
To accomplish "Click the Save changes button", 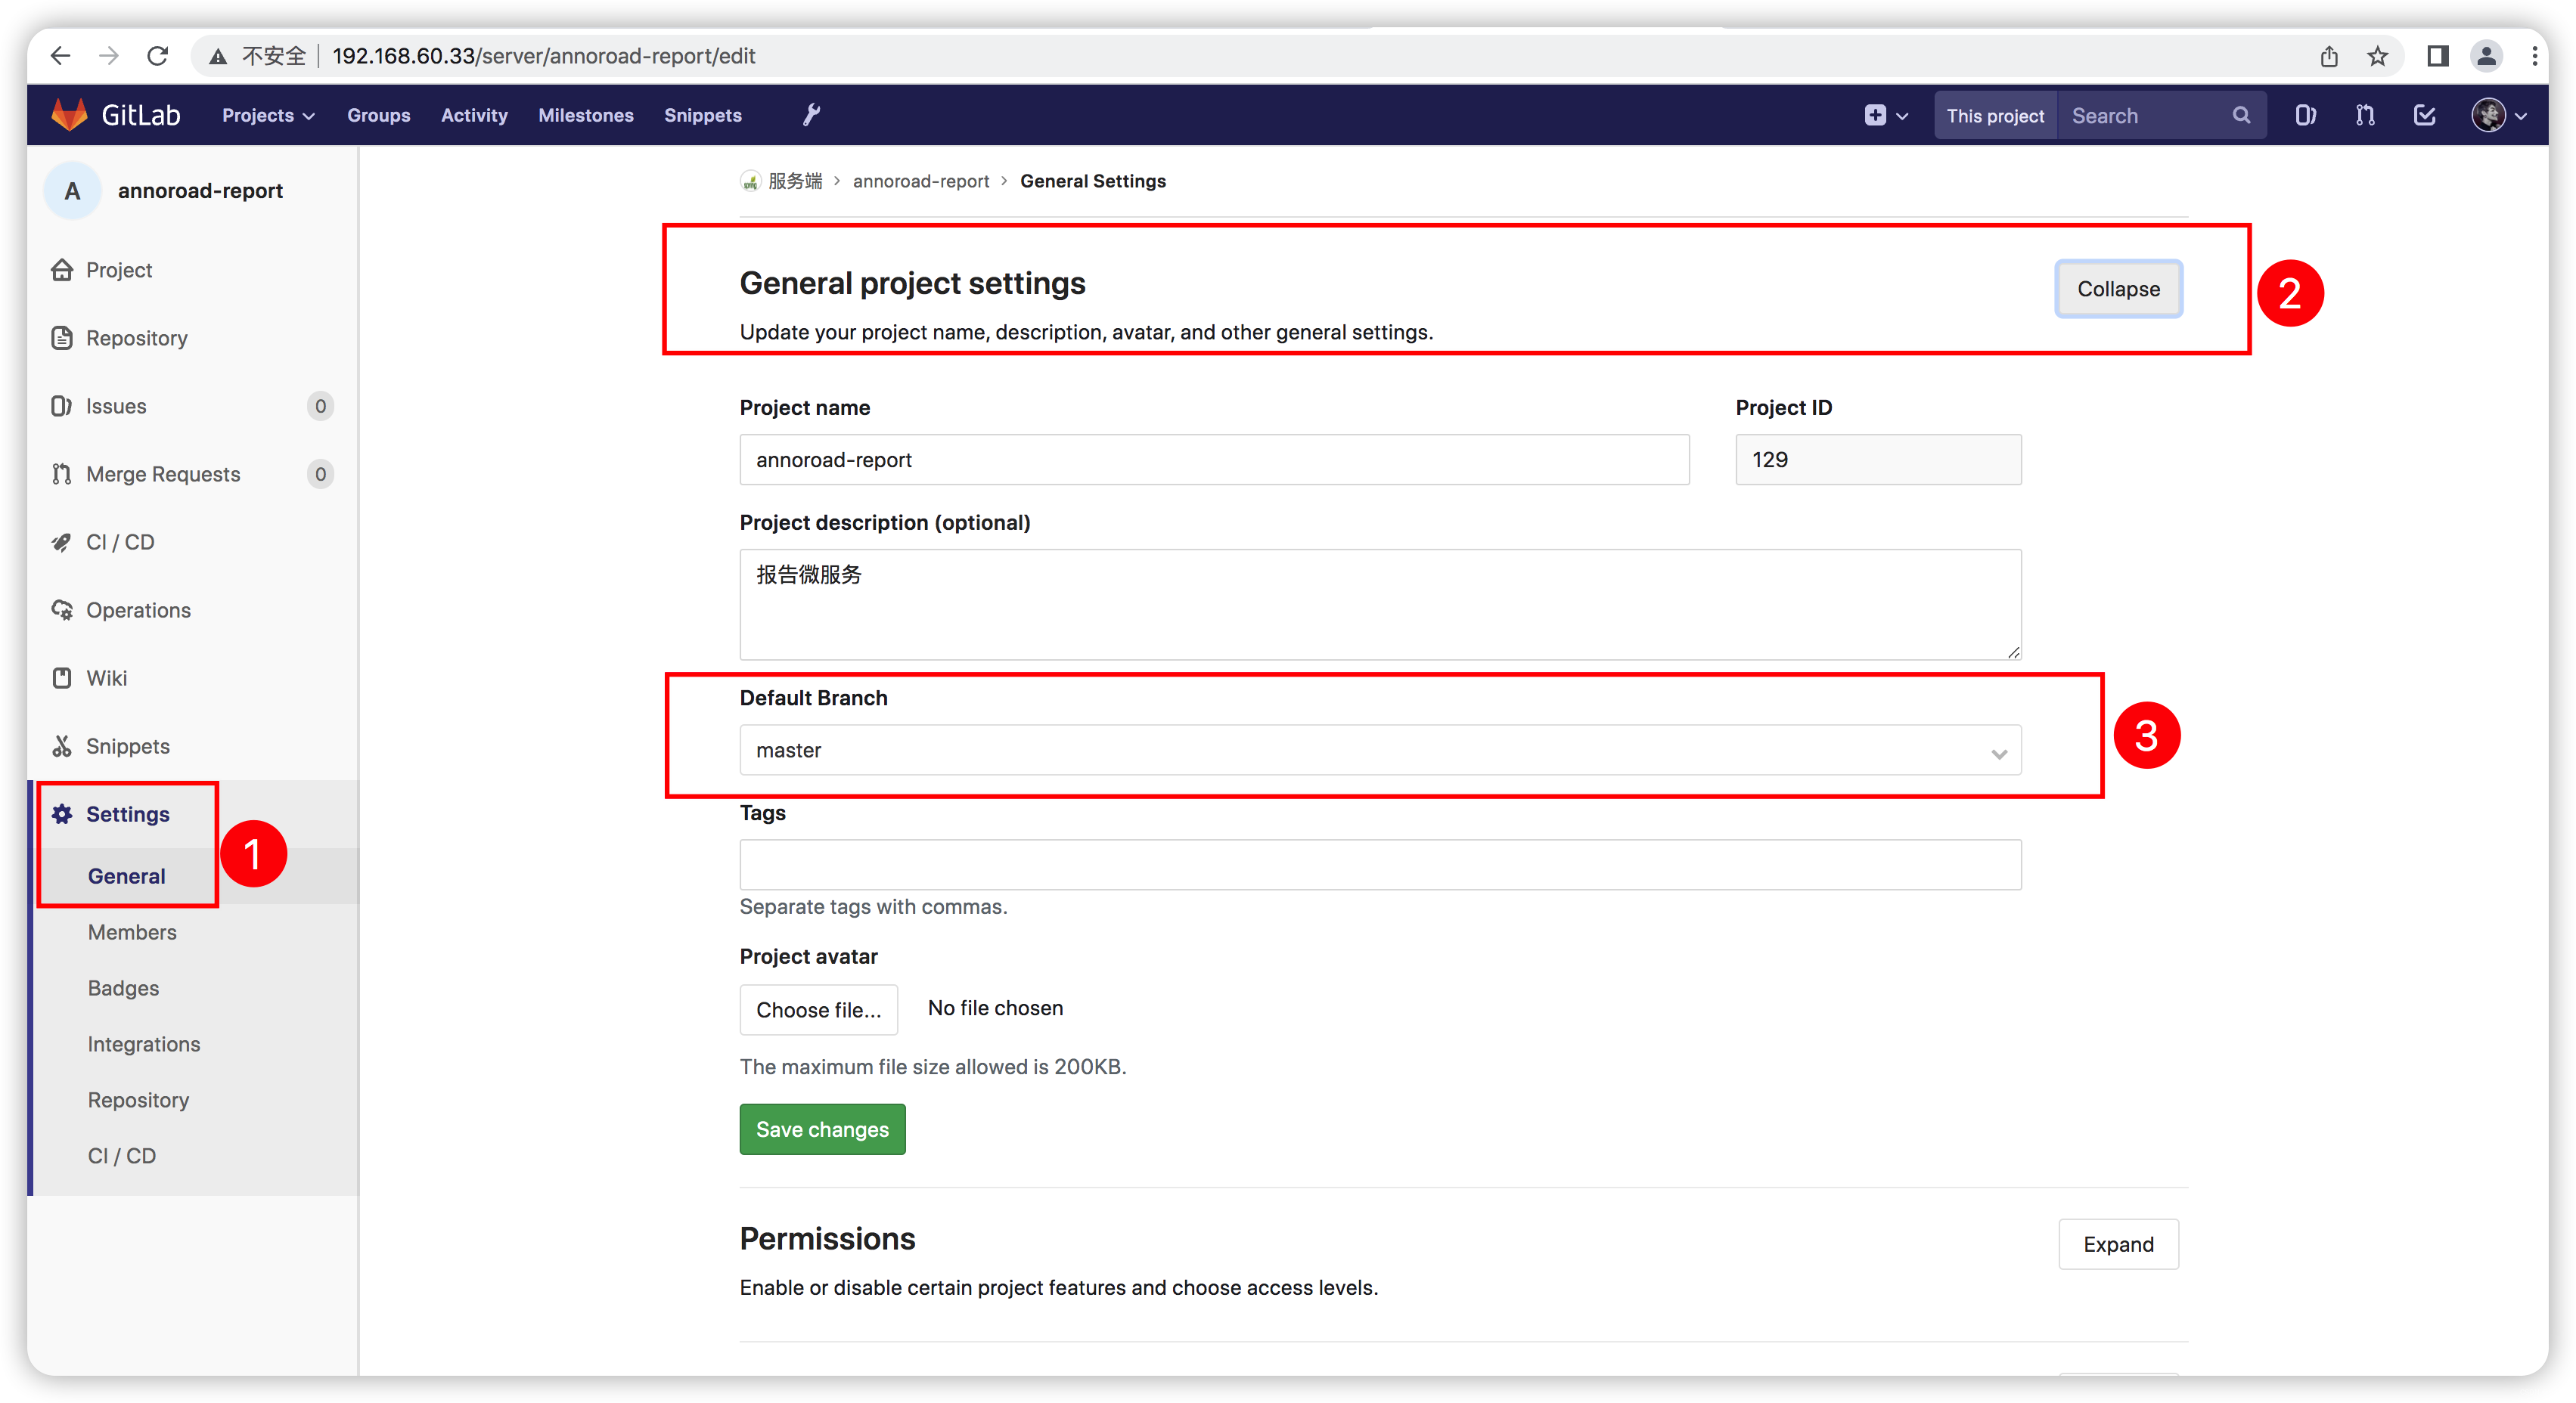I will point(822,1129).
